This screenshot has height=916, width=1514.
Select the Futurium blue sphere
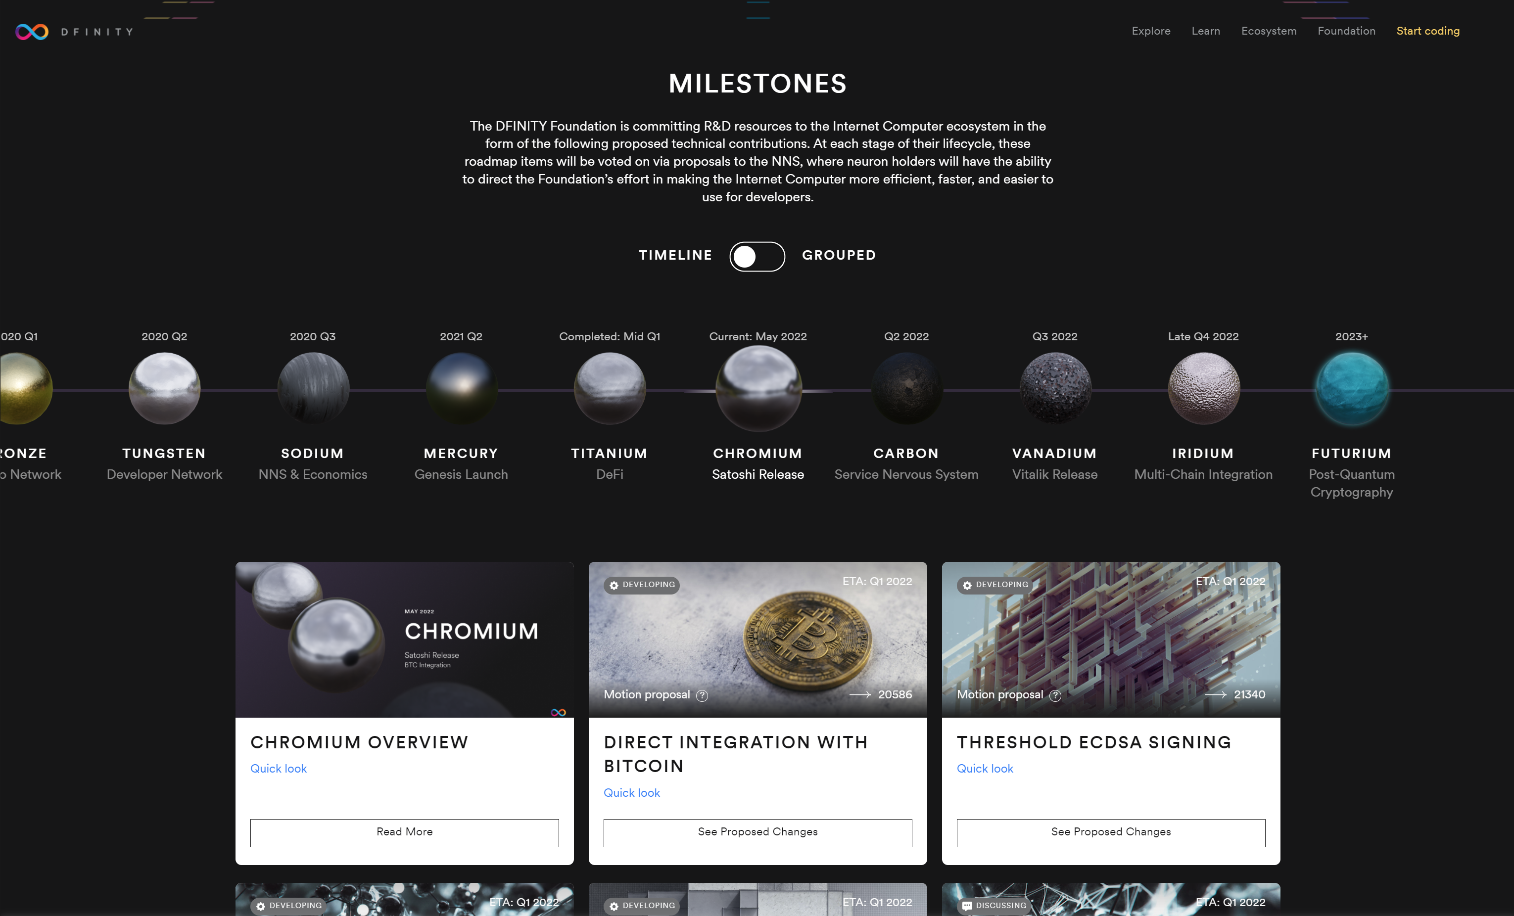click(x=1352, y=388)
